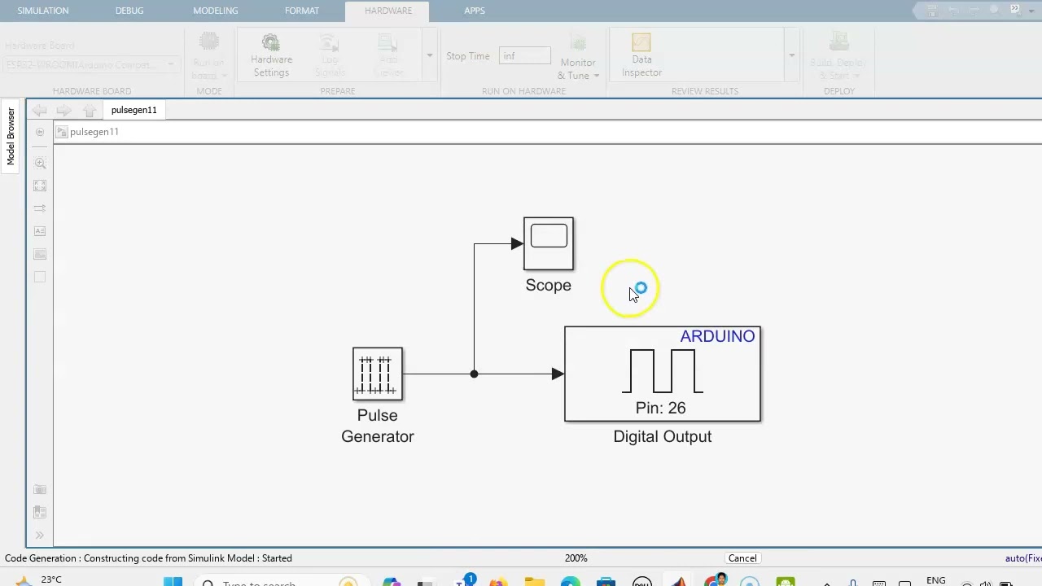1042x586 pixels.
Task: Click the Redo arrow in quick access toolbar
Action: pos(974,11)
